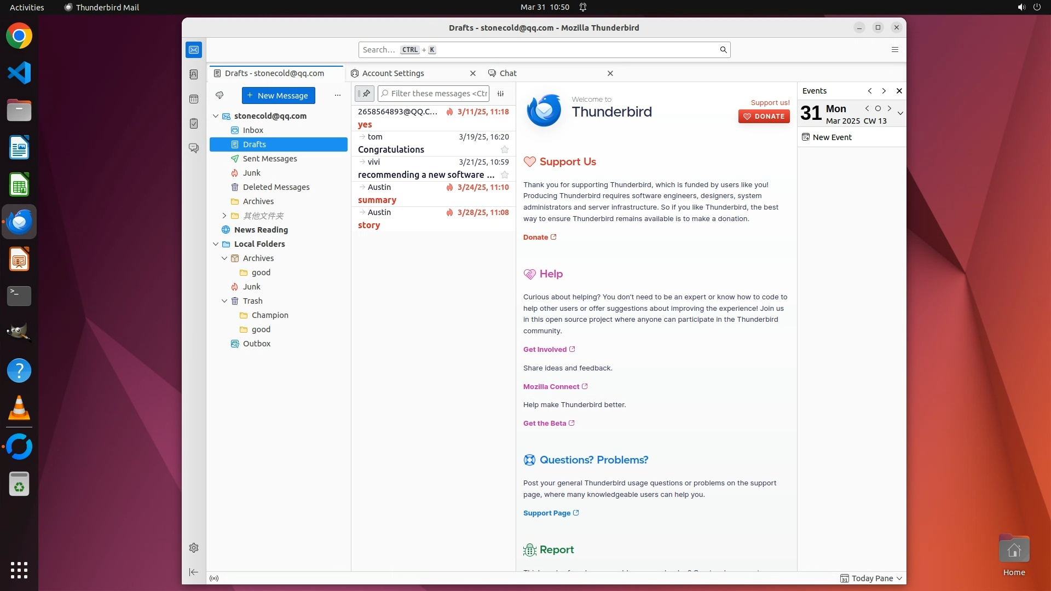The width and height of the screenshot is (1051, 591).
Task: Click the Get Messages cloud icon
Action: 220,95
